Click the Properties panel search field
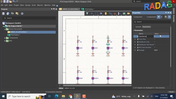 click(x=152, y=22)
